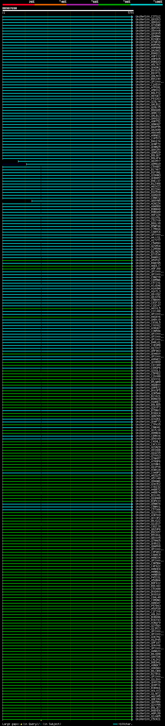The image size is (165, 726).
Task: Click the UniRef100_Q3JAD5 hit label
Action: pos(148,716)
